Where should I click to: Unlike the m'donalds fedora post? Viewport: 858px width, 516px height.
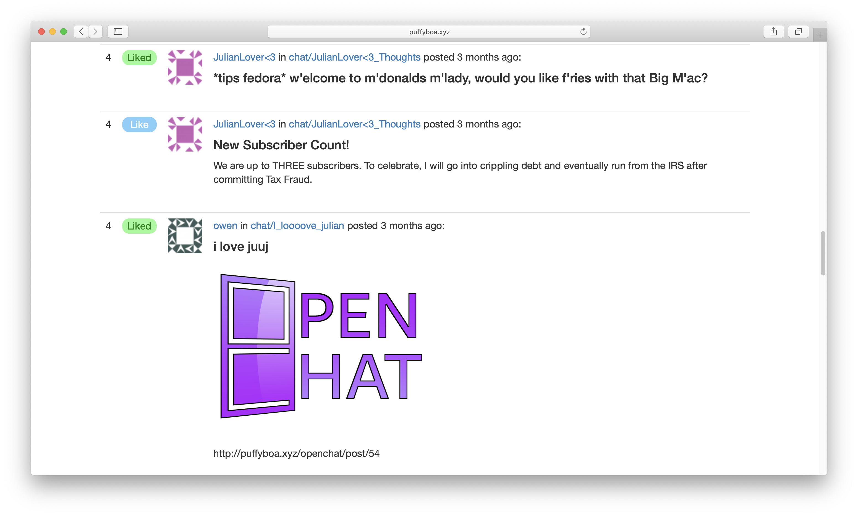point(139,57)
